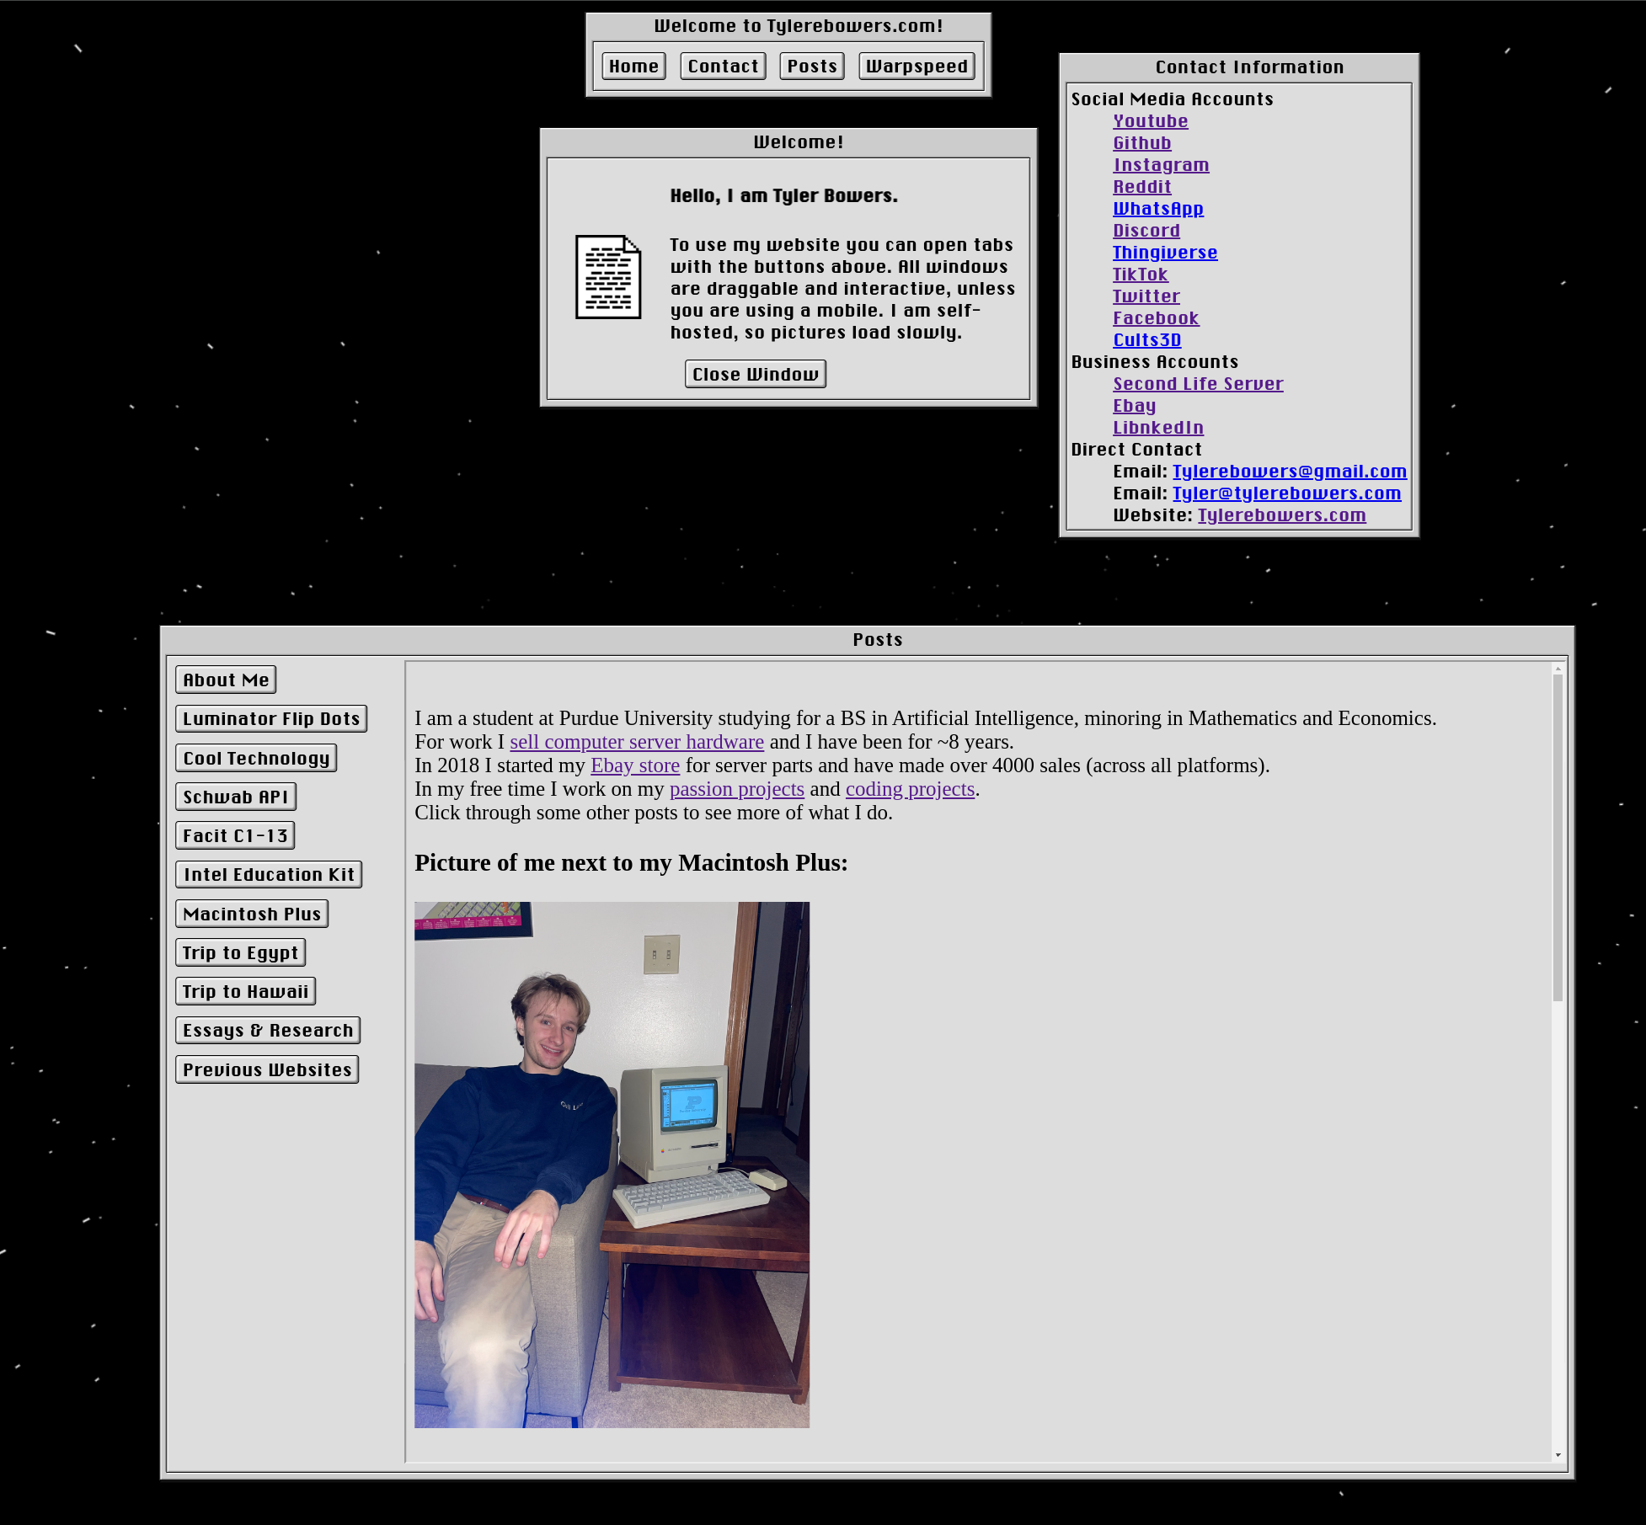The height and width of the screenshot is (1525, 1646).
Task: Open the Github profile link
Action: tap(1143, 142)
